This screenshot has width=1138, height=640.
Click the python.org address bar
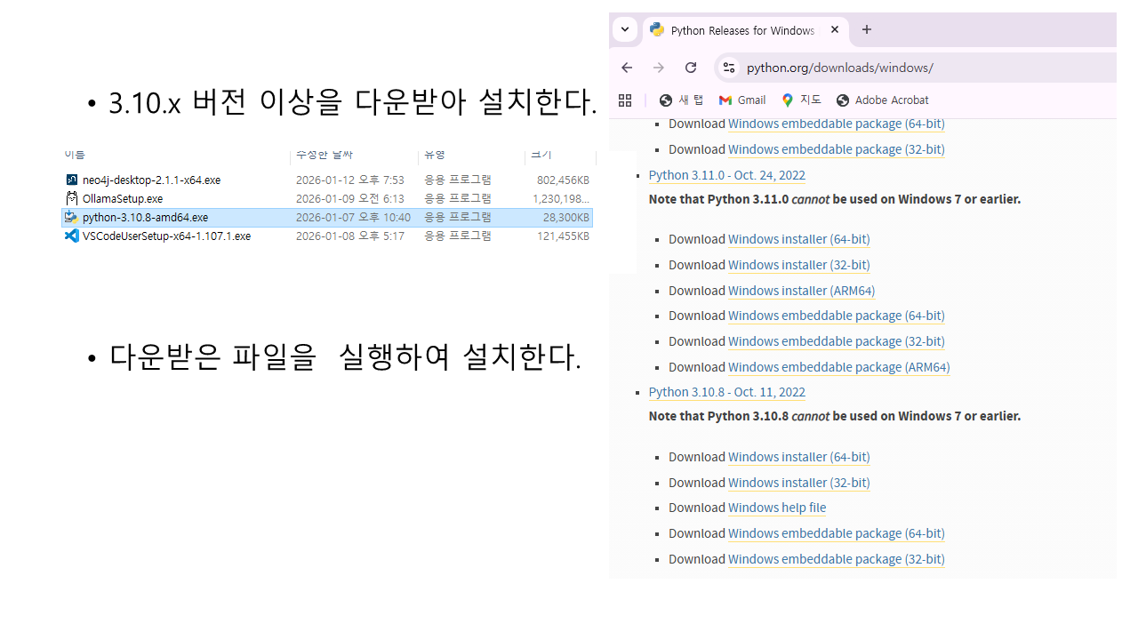(889, 68)
